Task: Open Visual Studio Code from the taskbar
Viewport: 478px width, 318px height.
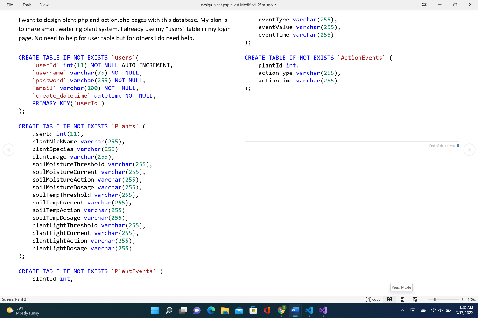Action: (309, 311)
